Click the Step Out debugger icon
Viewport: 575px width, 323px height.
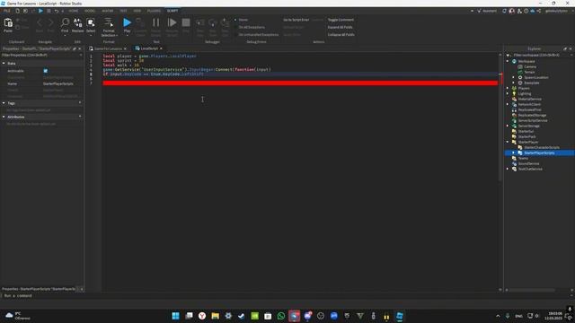click(x=226, y=22)
